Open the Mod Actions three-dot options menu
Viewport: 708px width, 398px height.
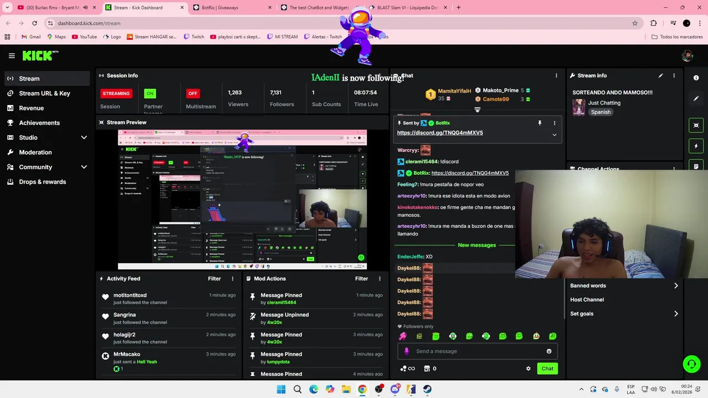(379, 279)
